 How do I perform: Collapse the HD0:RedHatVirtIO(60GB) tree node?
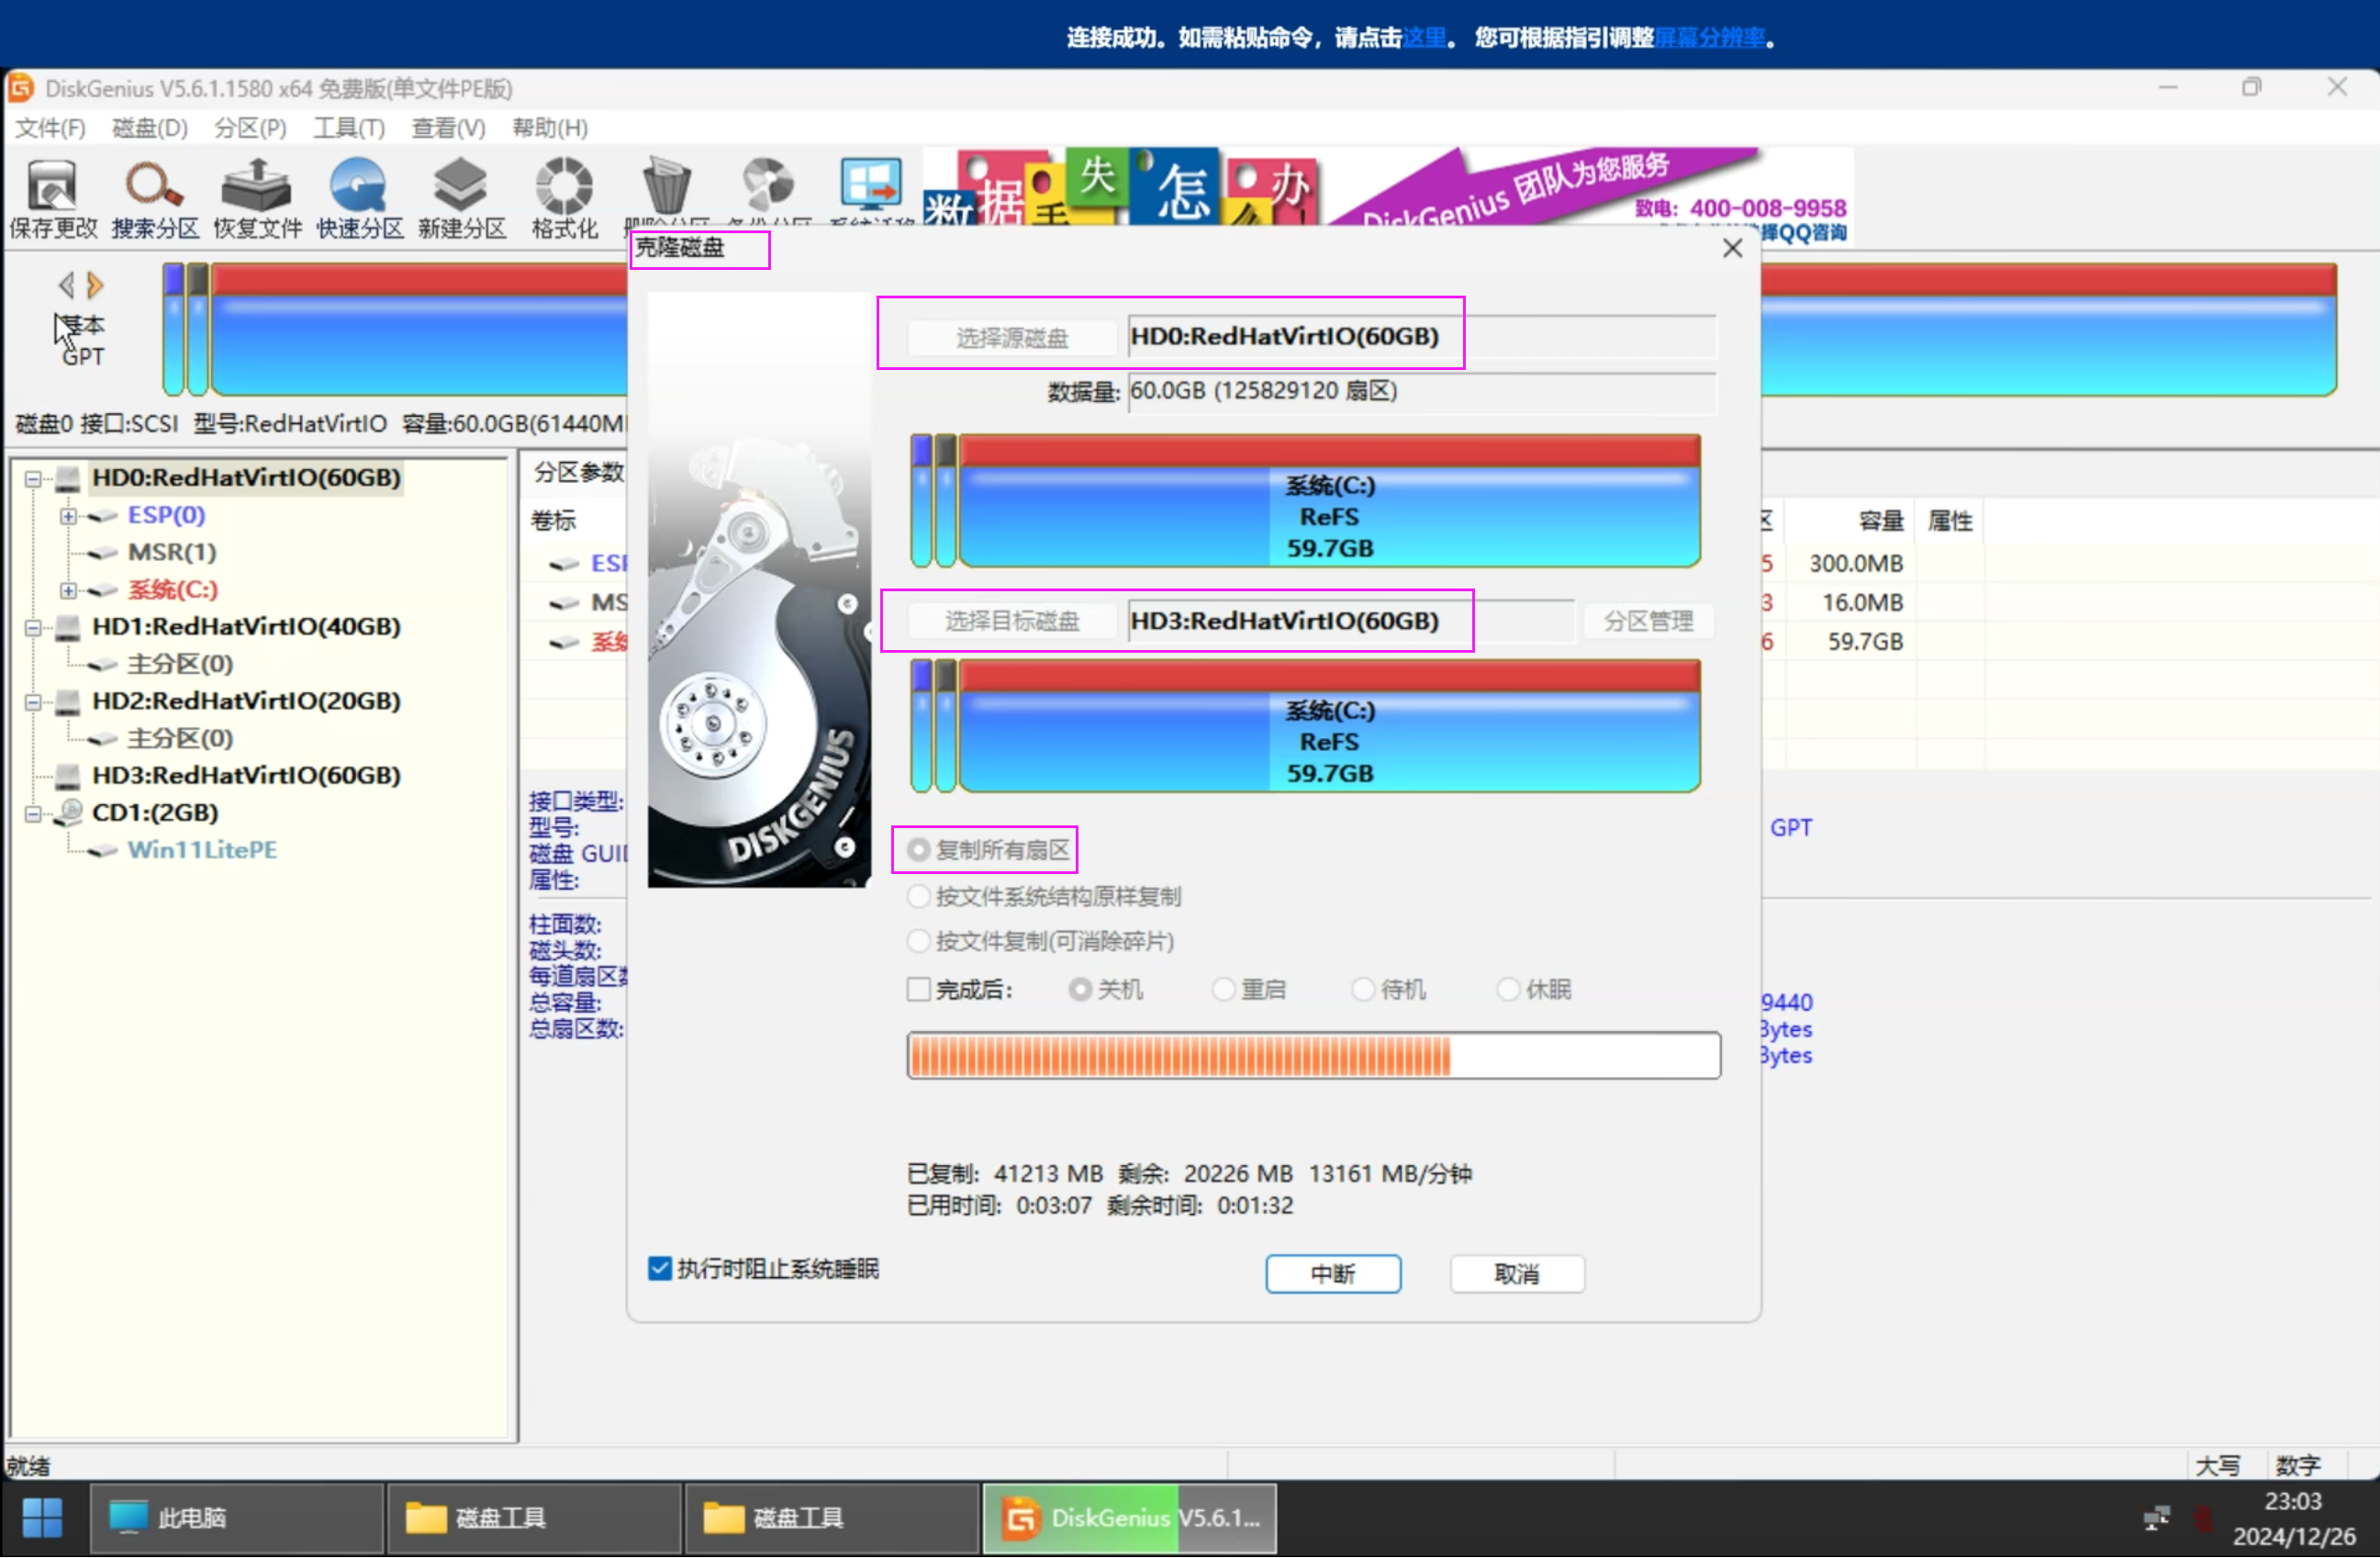tap(33, 479)
